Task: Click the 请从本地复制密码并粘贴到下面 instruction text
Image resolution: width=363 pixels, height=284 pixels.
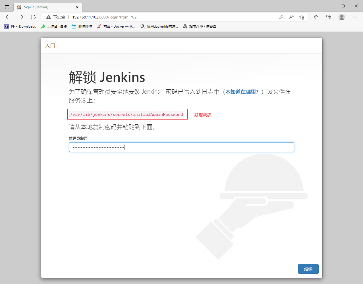Action: pyautogui.click(x=112, y=127)
